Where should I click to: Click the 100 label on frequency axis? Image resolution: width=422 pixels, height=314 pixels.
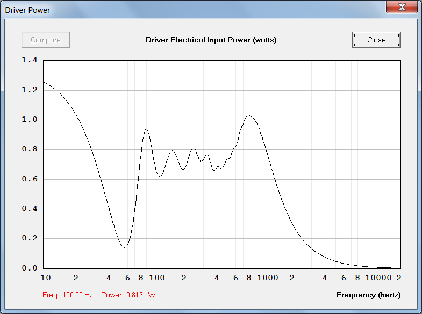click(x=157, y=278)
